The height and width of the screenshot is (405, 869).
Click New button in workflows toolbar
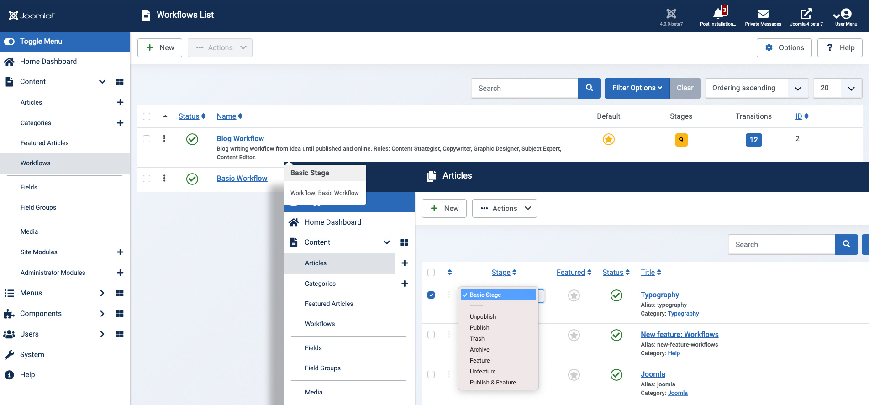160,47
